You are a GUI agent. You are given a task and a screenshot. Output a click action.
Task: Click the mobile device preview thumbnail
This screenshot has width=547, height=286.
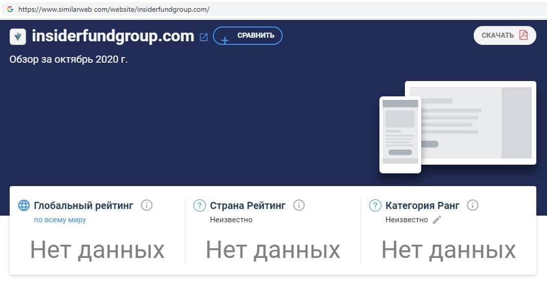point(400,135)
